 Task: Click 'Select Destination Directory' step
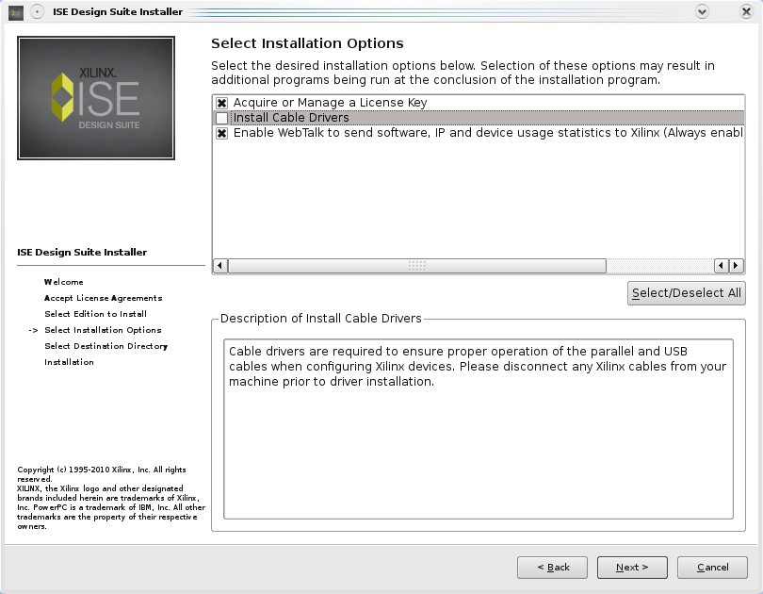[106, 346]
